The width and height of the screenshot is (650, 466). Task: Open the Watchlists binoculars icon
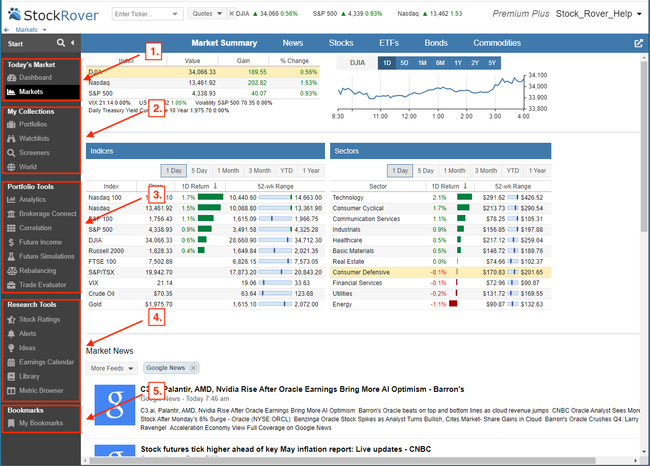click(11, 139)
